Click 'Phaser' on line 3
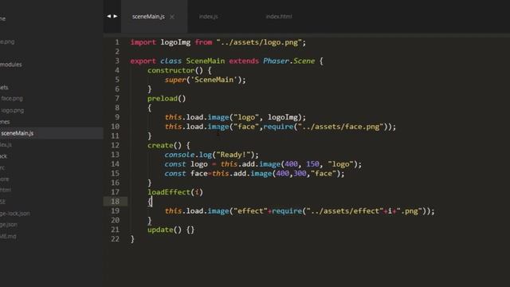This screenshot has width=510, height=287. [277, 61]
